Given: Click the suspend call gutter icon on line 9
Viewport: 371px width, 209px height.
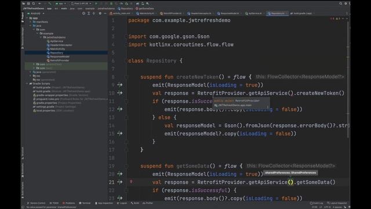Looking at the screenshot, I should coord(120,85).
